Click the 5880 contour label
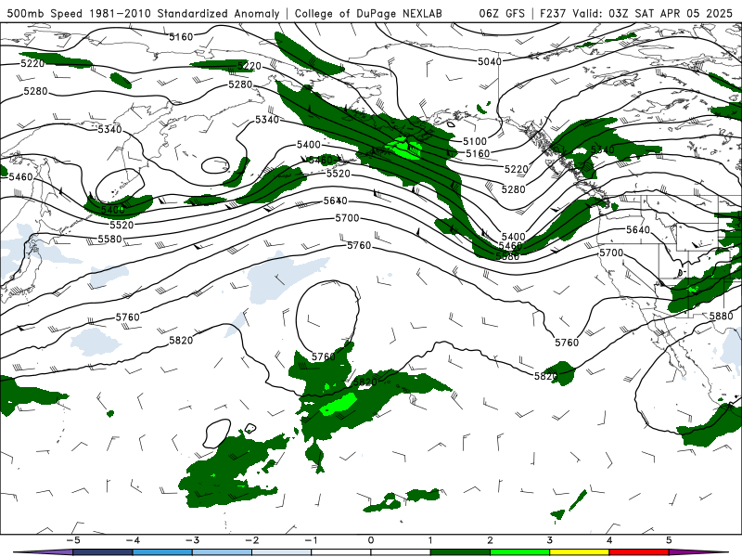Viewport: 742px width, 557px height. (721, 316)
